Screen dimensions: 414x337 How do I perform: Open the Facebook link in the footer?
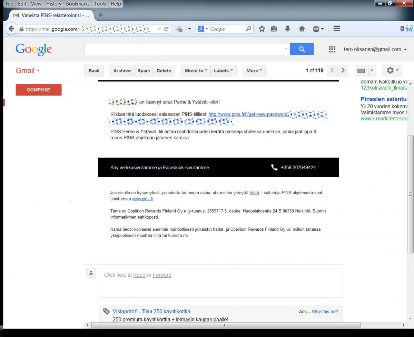tap(173, 167)
